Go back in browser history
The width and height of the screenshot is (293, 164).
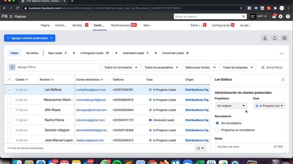[x=5, y=8]
